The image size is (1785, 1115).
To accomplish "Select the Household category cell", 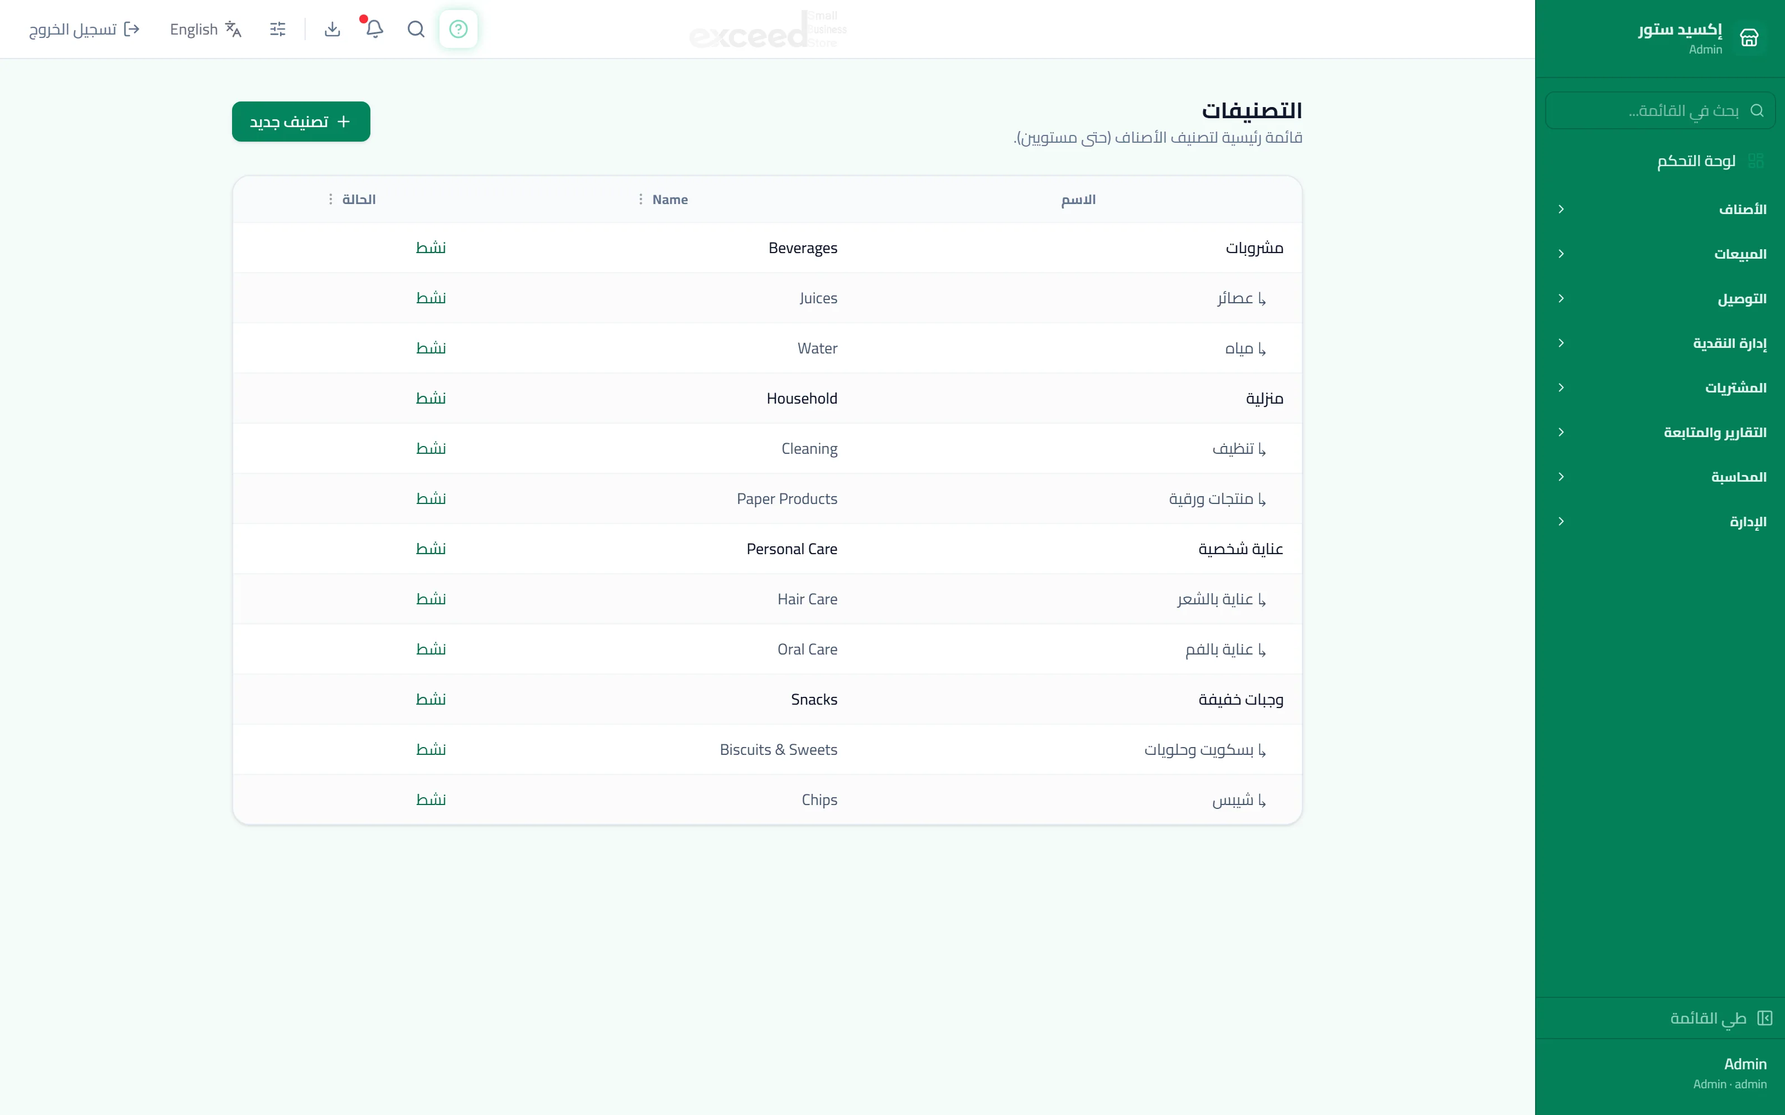I will tap(802, 398).
